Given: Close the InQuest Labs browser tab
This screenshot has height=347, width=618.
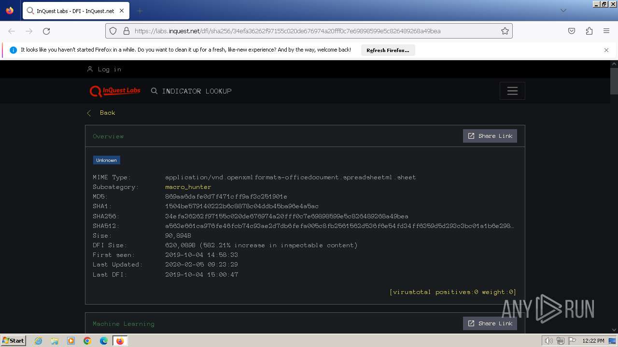Looking at the screenshot, I should coord(122,11).
